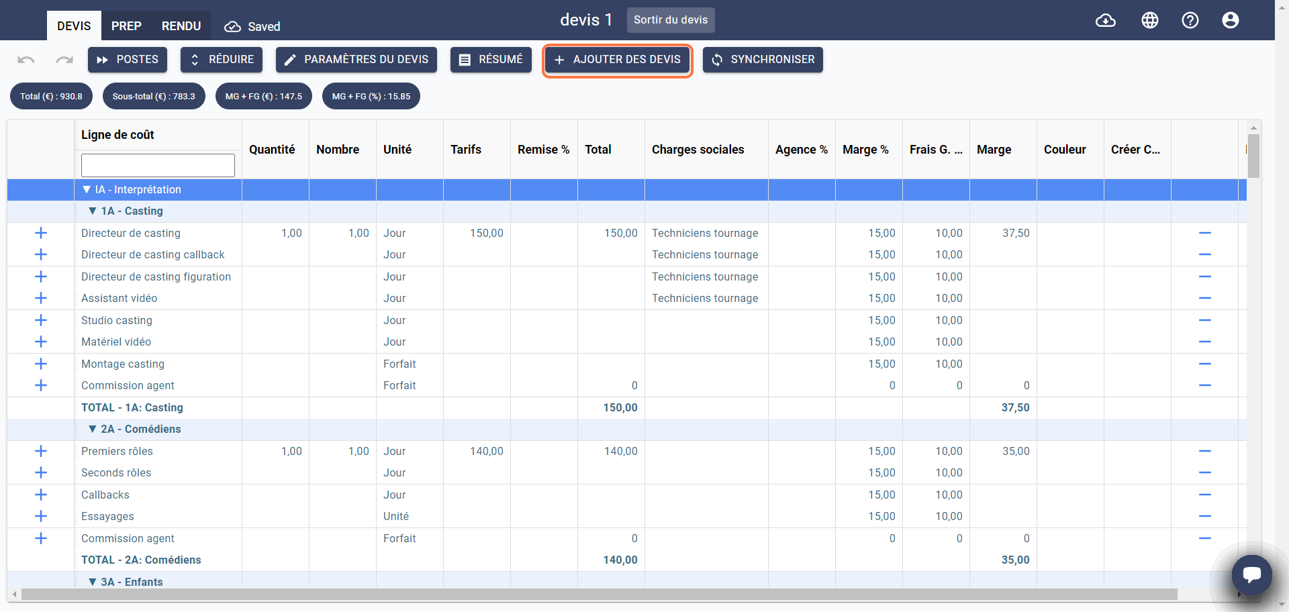Screen dimensions: 1289x612
Task: Add line after Assistant vidéo
Action: click(x=41, y=298)
